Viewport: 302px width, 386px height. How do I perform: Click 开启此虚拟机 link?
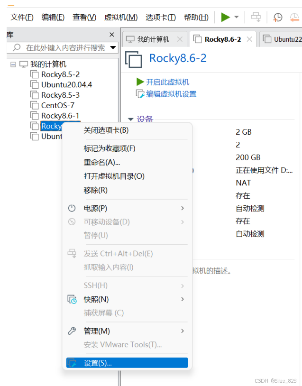point(168,82)
